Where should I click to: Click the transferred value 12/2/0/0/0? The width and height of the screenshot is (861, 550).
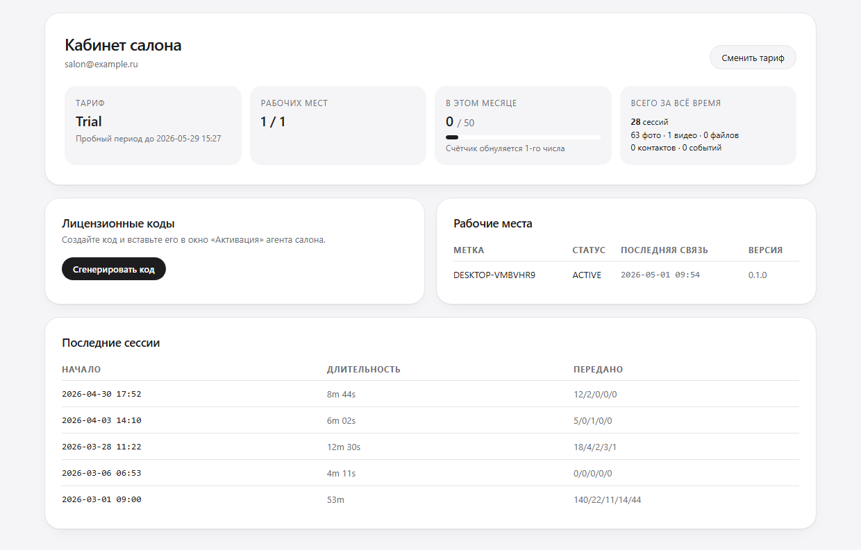pos(595,394)
